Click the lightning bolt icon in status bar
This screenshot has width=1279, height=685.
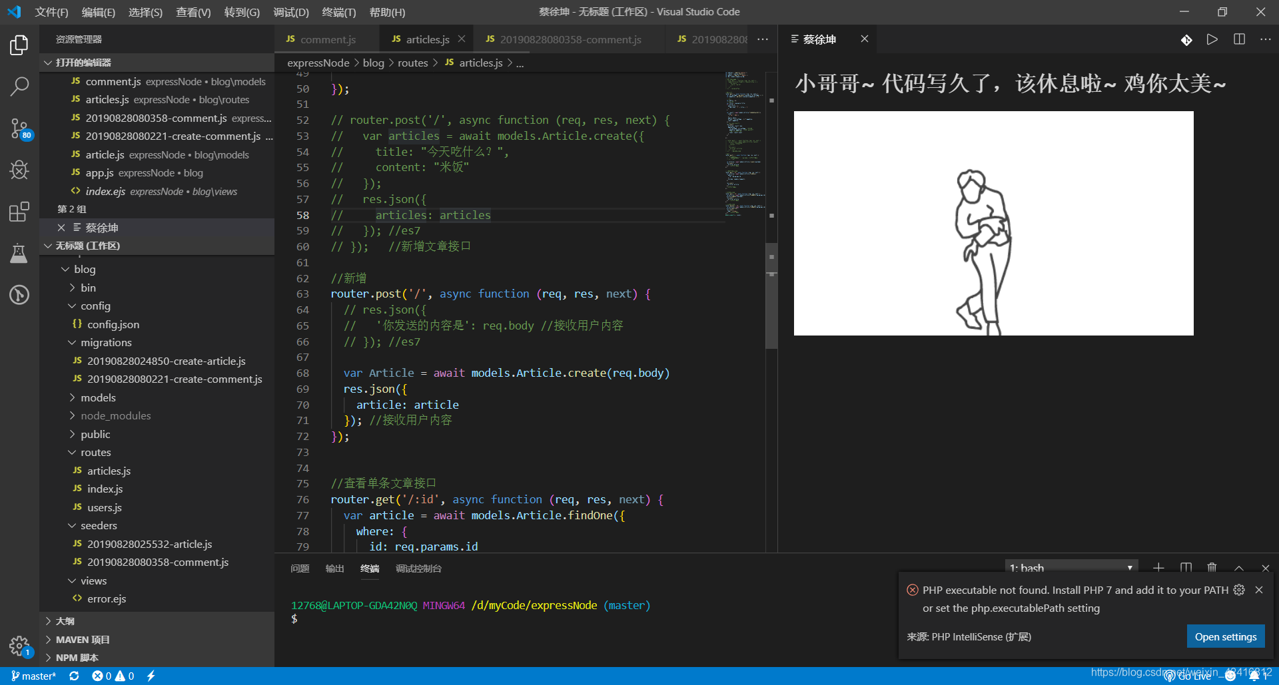(151, 676)
